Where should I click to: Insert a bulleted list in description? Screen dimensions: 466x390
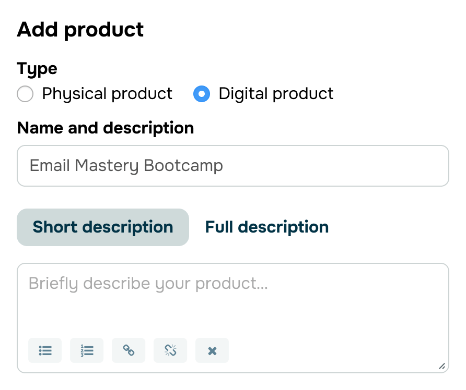pyautogui.click(x=45, y=350)
